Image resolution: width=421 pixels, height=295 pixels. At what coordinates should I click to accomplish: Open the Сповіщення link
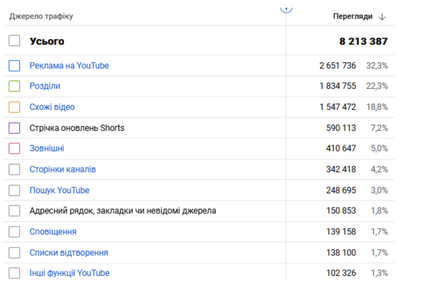point(53,232)
